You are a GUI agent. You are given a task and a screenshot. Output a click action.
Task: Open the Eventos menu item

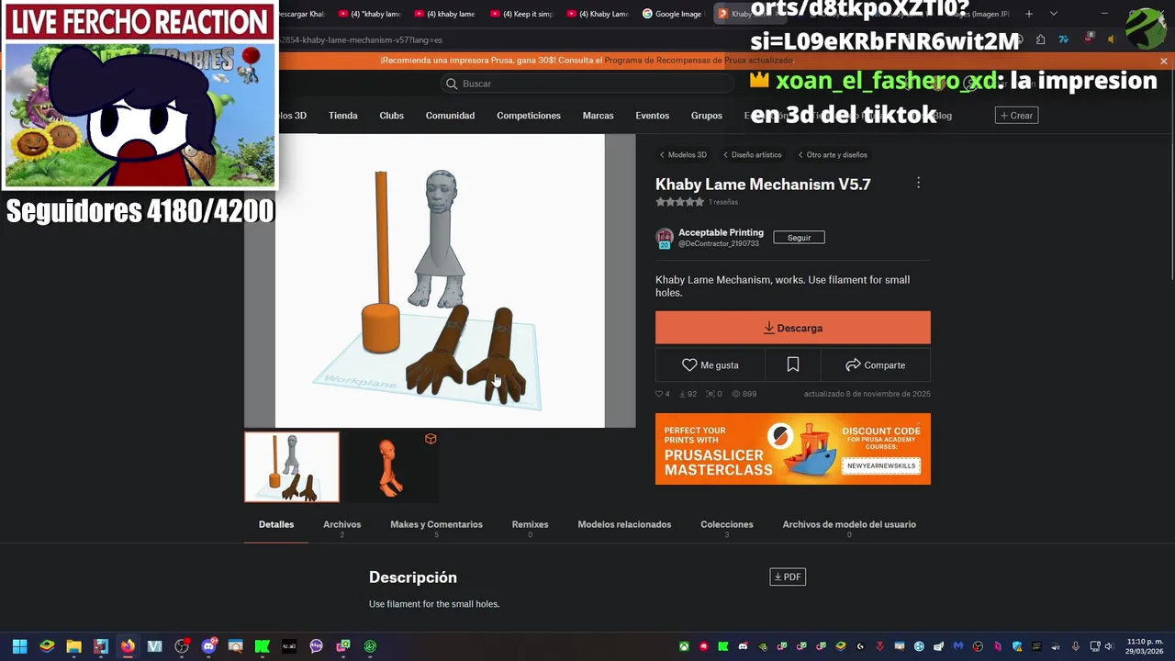(653, 116)
